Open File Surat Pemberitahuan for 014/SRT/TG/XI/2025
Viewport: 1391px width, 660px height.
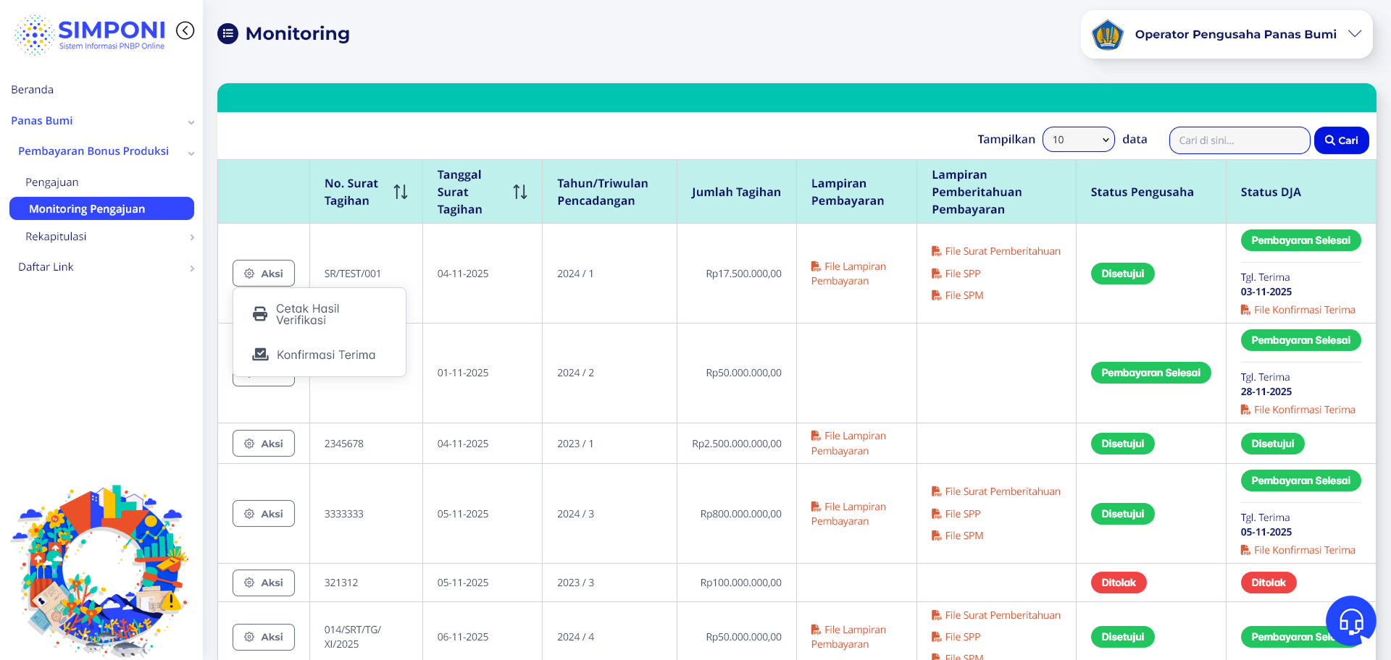point(996,615)
